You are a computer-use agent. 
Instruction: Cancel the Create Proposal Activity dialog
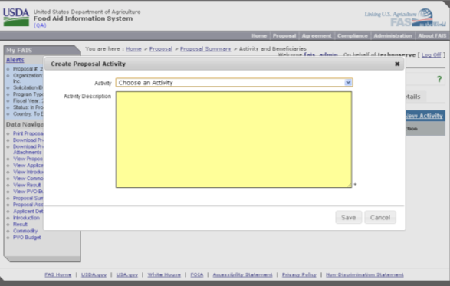click(380, 217)
